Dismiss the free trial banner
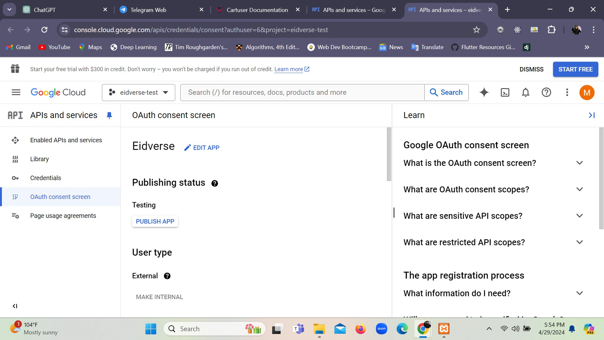The image size is (604, 340). [x=531, y=69]
